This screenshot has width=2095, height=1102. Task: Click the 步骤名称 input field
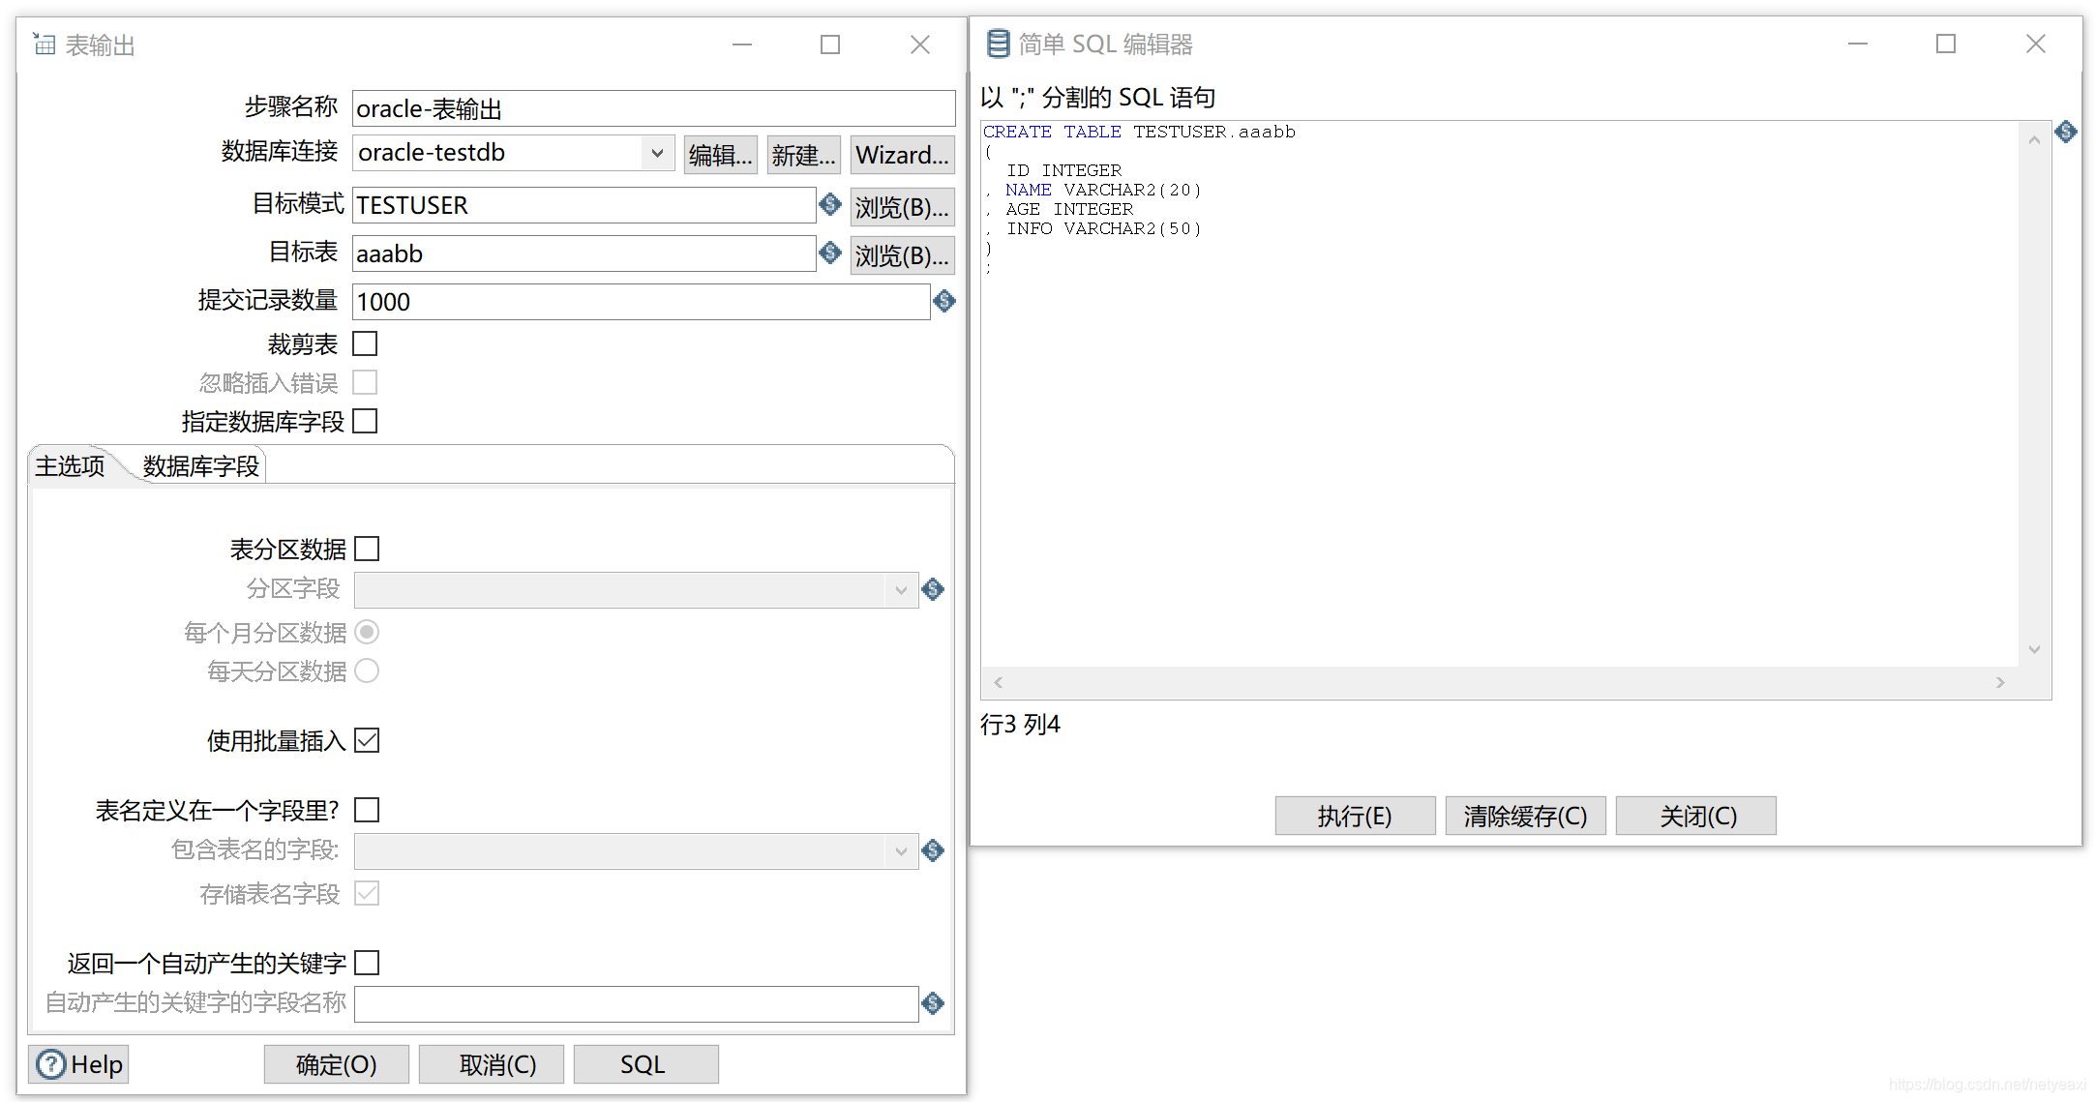coord(654,108)
